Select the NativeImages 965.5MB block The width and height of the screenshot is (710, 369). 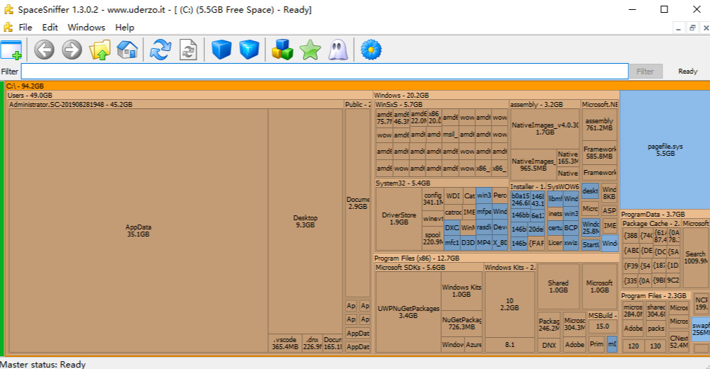533,164
